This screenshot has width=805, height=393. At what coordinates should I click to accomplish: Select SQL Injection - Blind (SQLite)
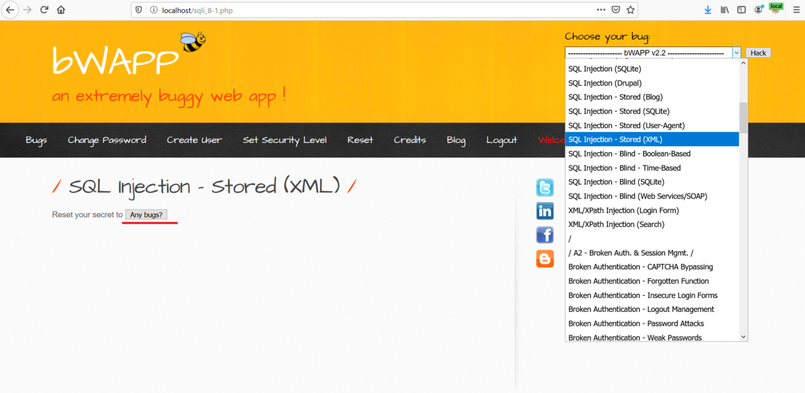coord(652,182)
